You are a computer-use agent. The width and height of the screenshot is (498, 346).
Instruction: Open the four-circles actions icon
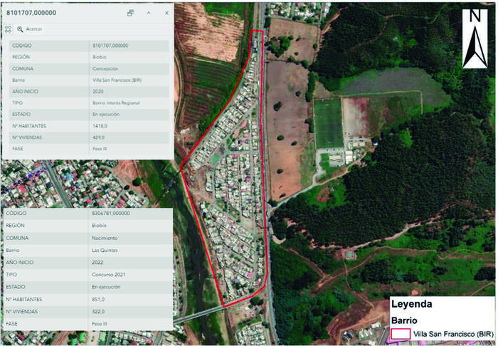tap(8, 29)
